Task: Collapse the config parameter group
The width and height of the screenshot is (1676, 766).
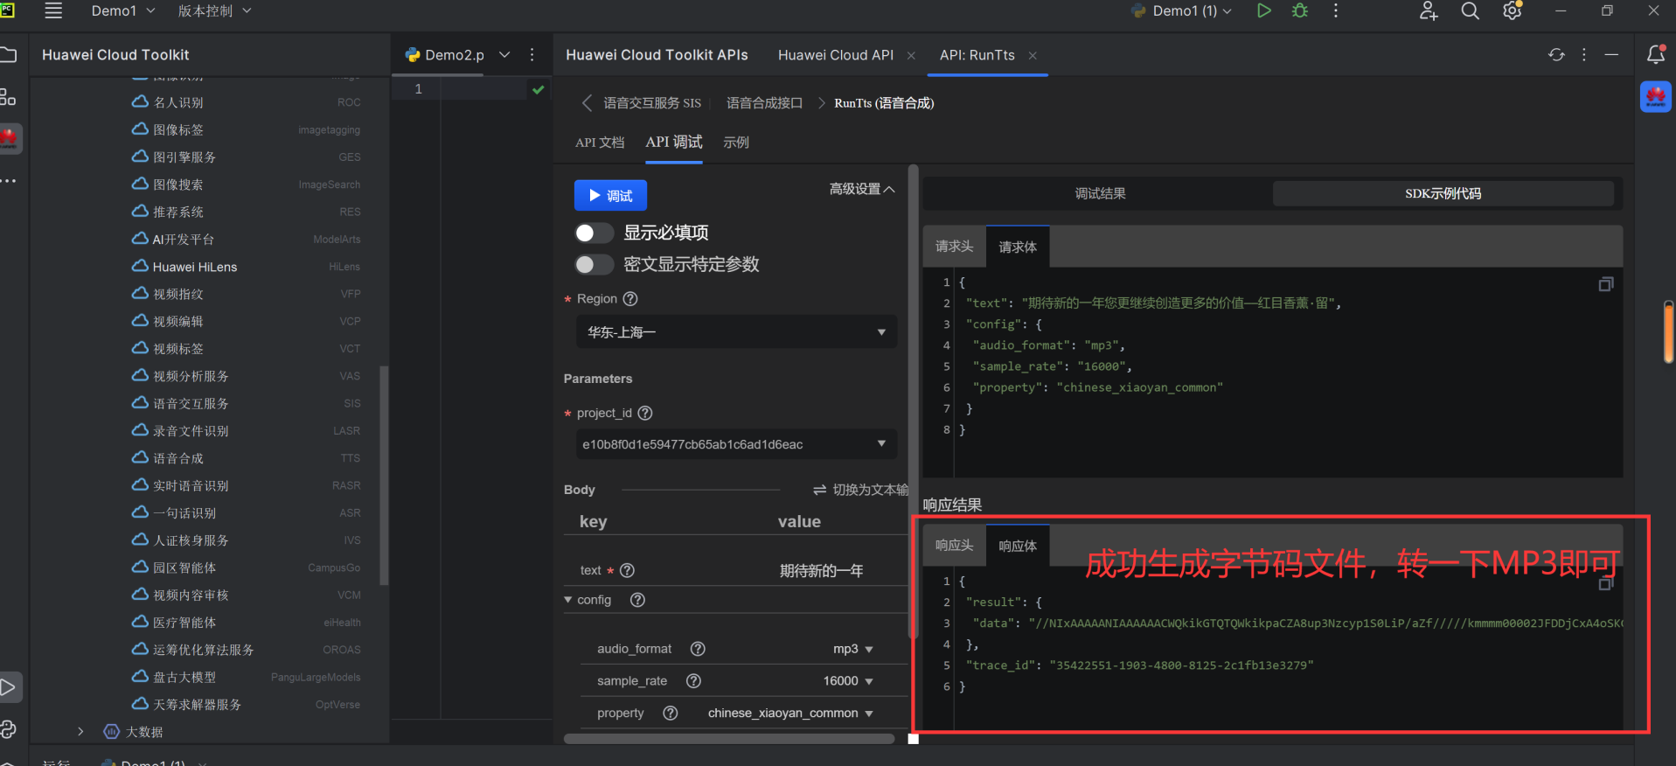Action: coord(568,600)
